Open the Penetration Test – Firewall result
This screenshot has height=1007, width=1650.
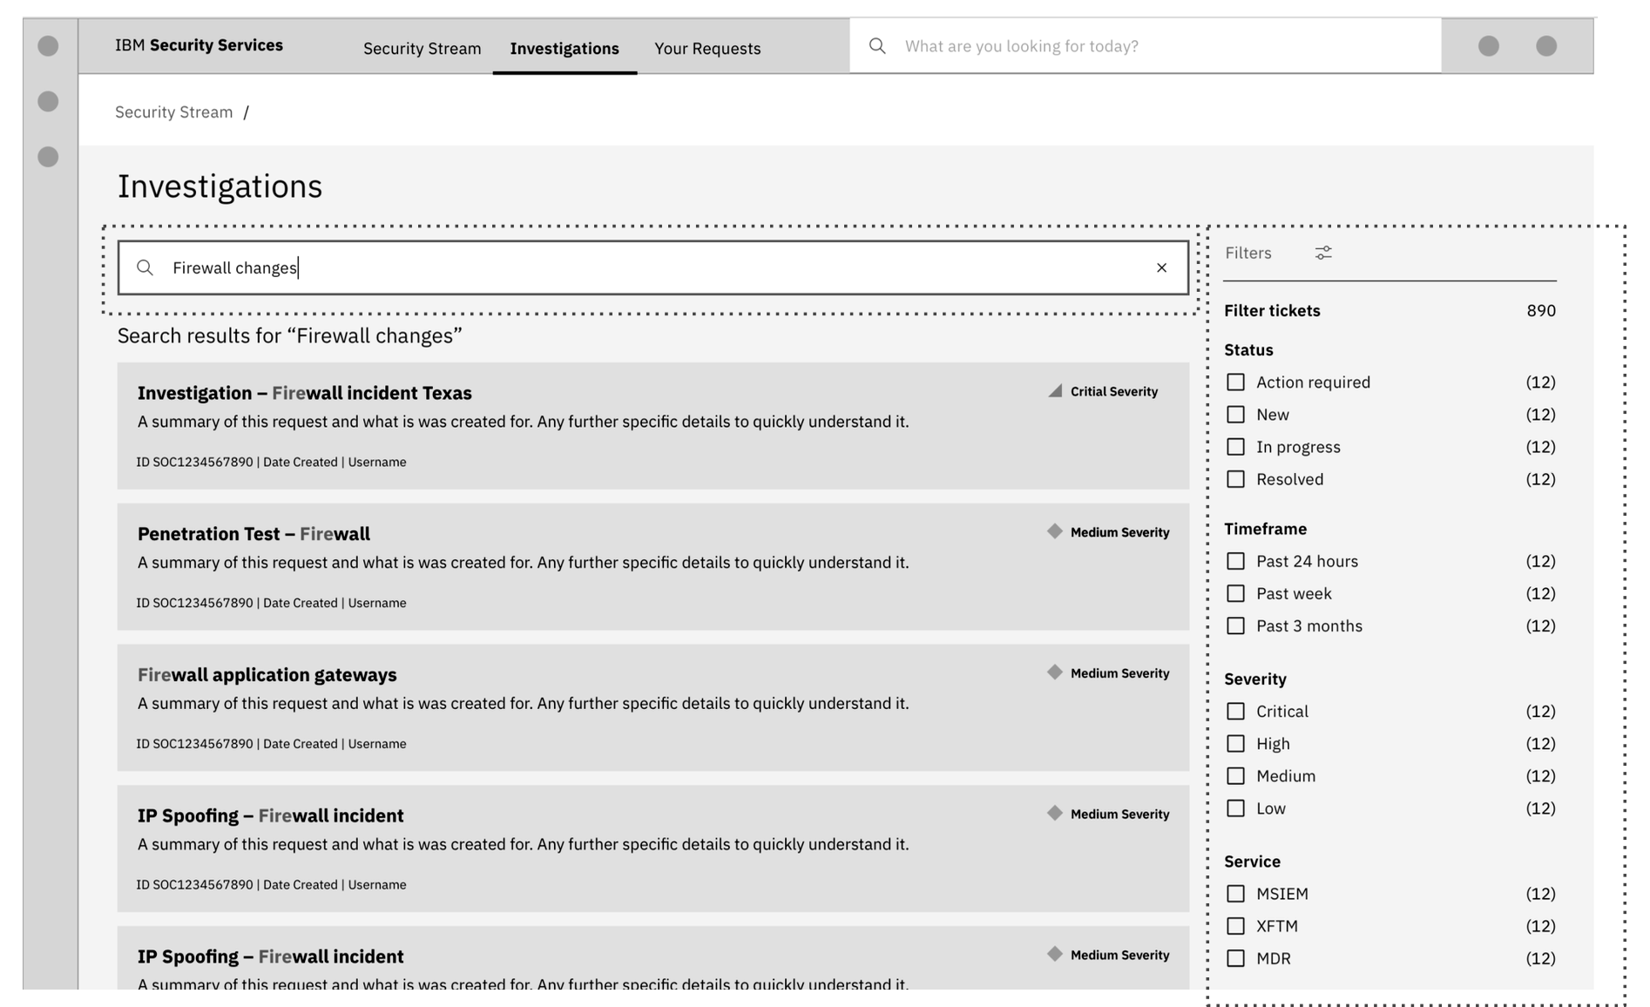tap(653, 567)
